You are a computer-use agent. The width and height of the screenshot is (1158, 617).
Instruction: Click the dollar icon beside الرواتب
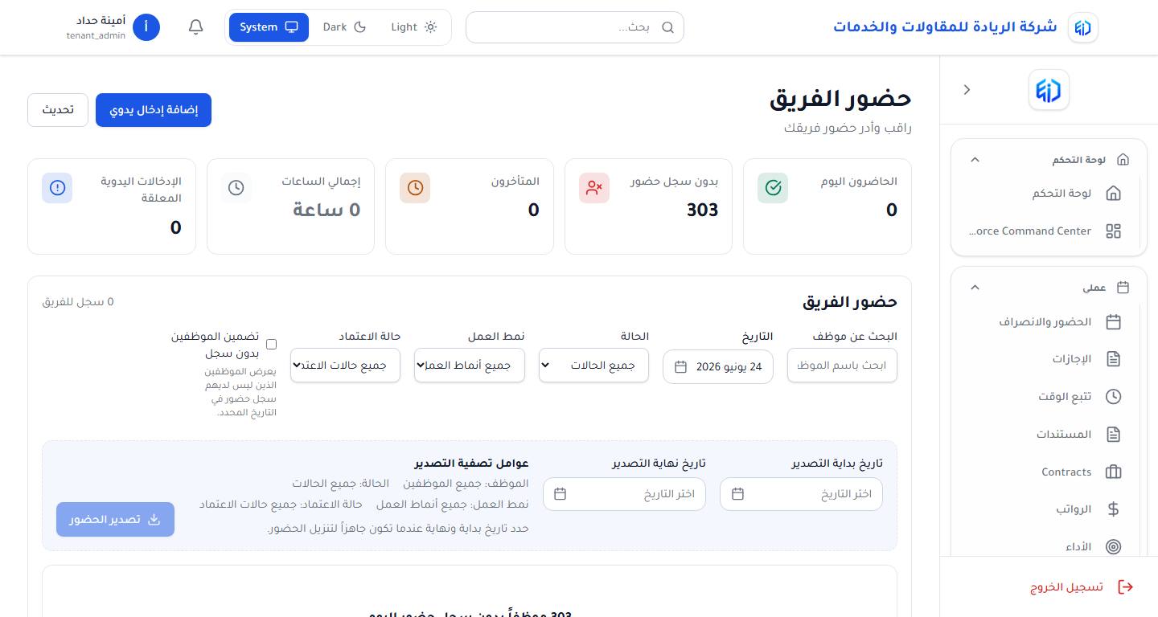[x=1114, y=509]
